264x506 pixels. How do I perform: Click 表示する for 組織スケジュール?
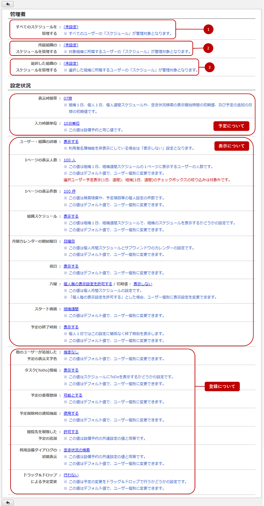pos(71,216)
